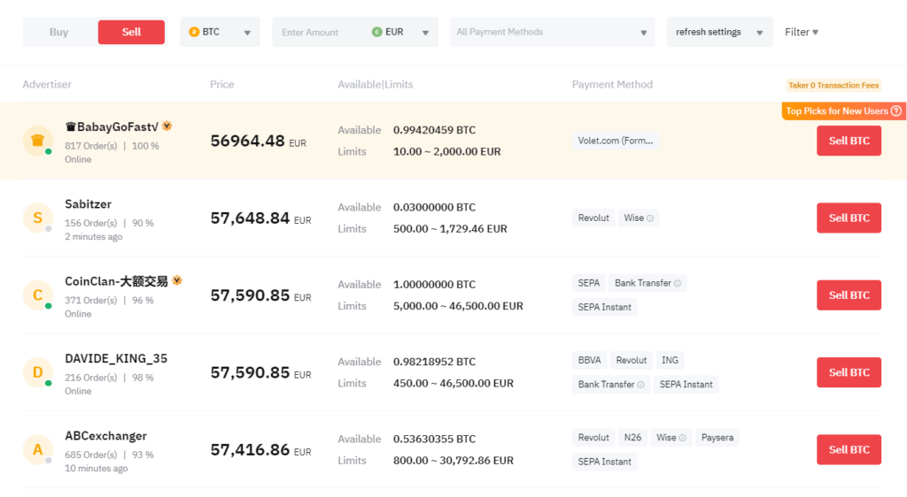Click the green EUR currency icon
The height and width of the screenshot is (497, 907).
click(x=376, y=33)
